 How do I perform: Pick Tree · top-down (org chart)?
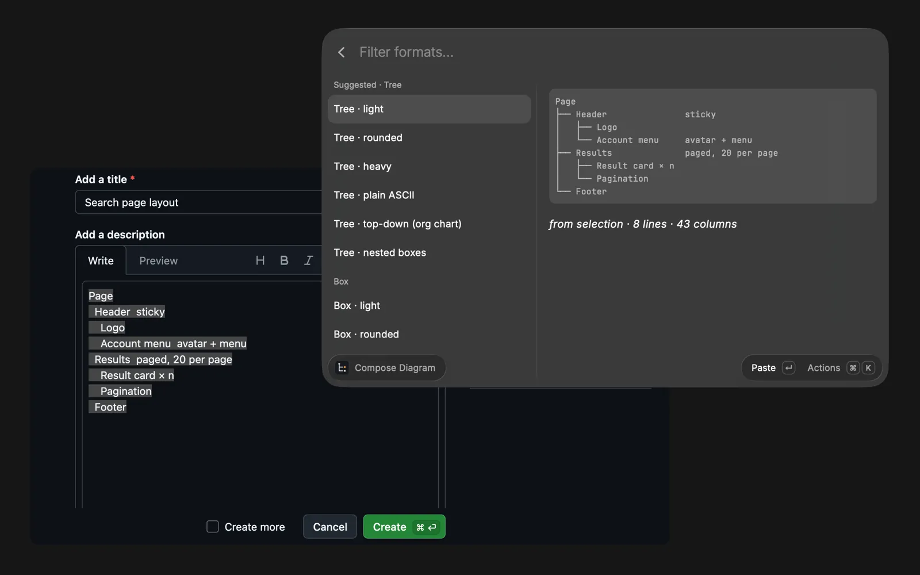(x=429, y=224)
